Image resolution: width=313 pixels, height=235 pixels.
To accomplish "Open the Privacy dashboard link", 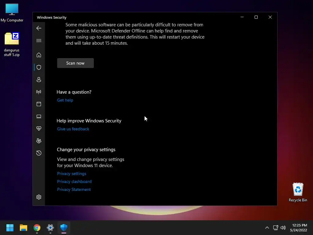I will (x=74, y=181).
